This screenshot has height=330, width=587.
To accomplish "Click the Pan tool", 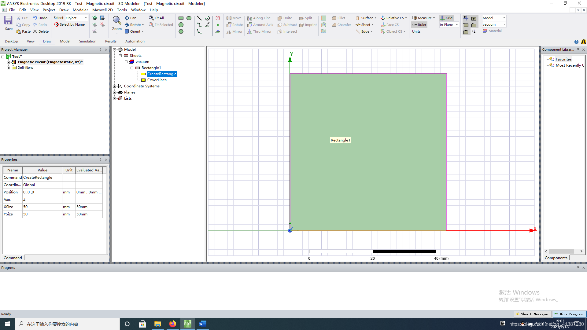I will point(131,18).
